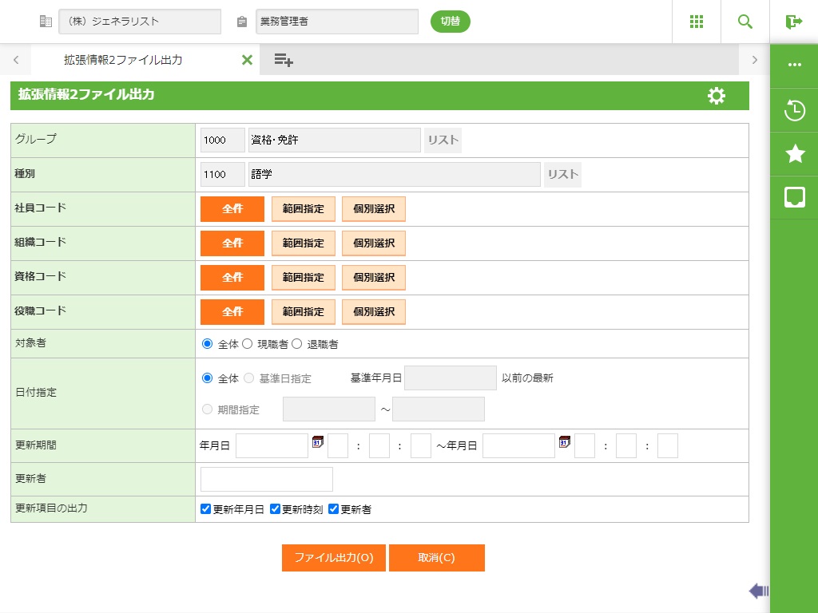
Task: Click the inbox tray icon in sidebar
Action: coord(794,197)
